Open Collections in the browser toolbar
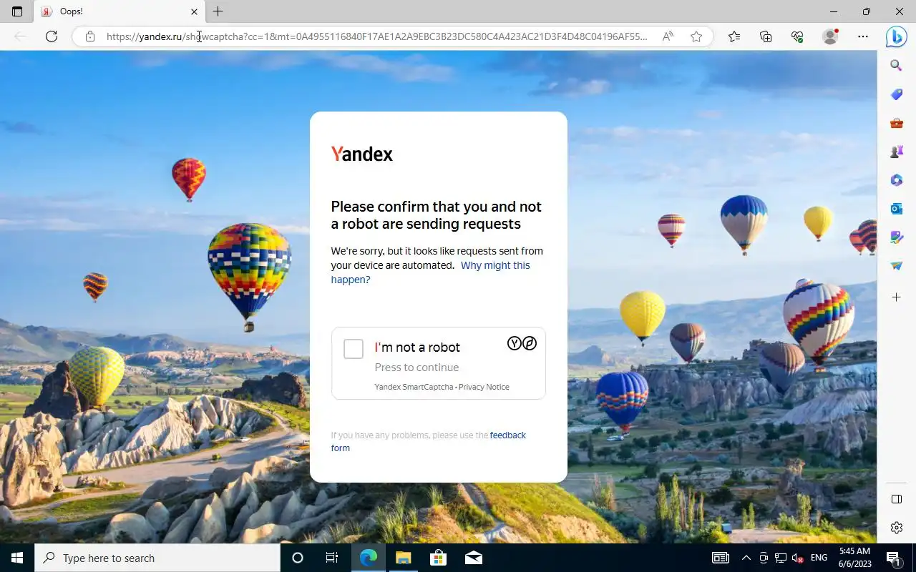This screenshot has width=916, height=572. [766, 36]
